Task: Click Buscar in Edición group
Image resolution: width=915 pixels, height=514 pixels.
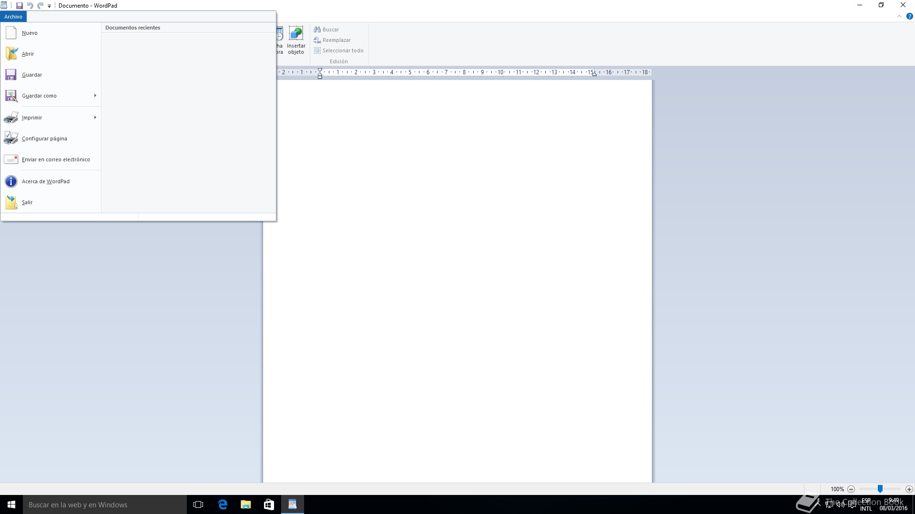Action: coord(326,30)
